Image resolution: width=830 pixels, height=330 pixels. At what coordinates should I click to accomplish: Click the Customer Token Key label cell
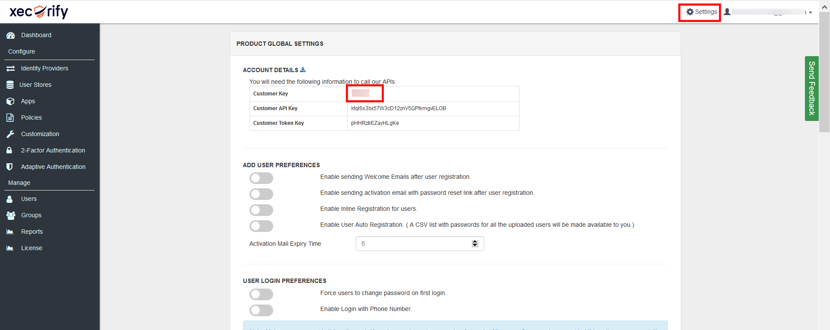click(x=298, y=123)
